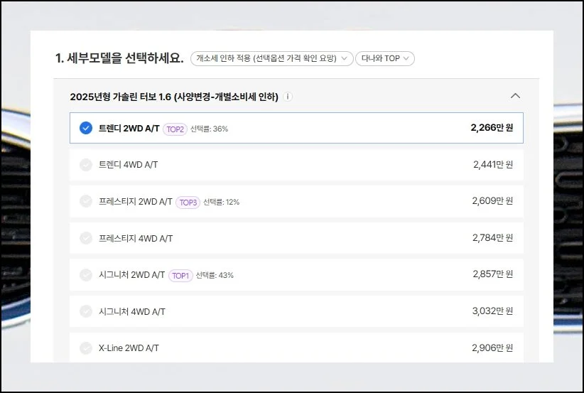
Task: Uncheck the selected 트렌디 2WD A/T checkmark
Action: click(x=86, y=128)
